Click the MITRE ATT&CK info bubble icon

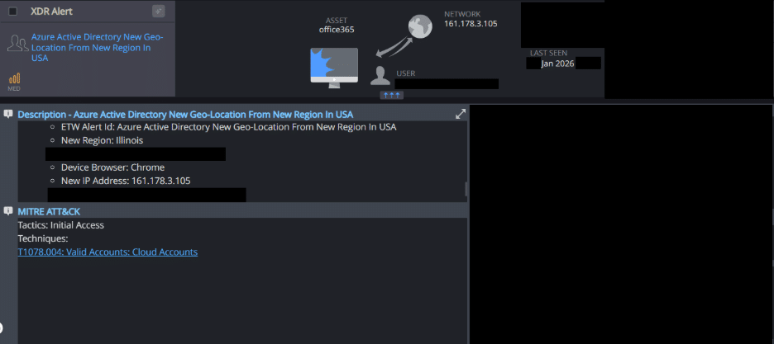coord(8,210)
